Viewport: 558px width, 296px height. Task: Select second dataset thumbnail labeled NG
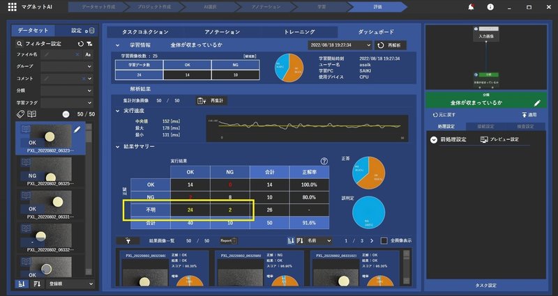tap(50, 171)
